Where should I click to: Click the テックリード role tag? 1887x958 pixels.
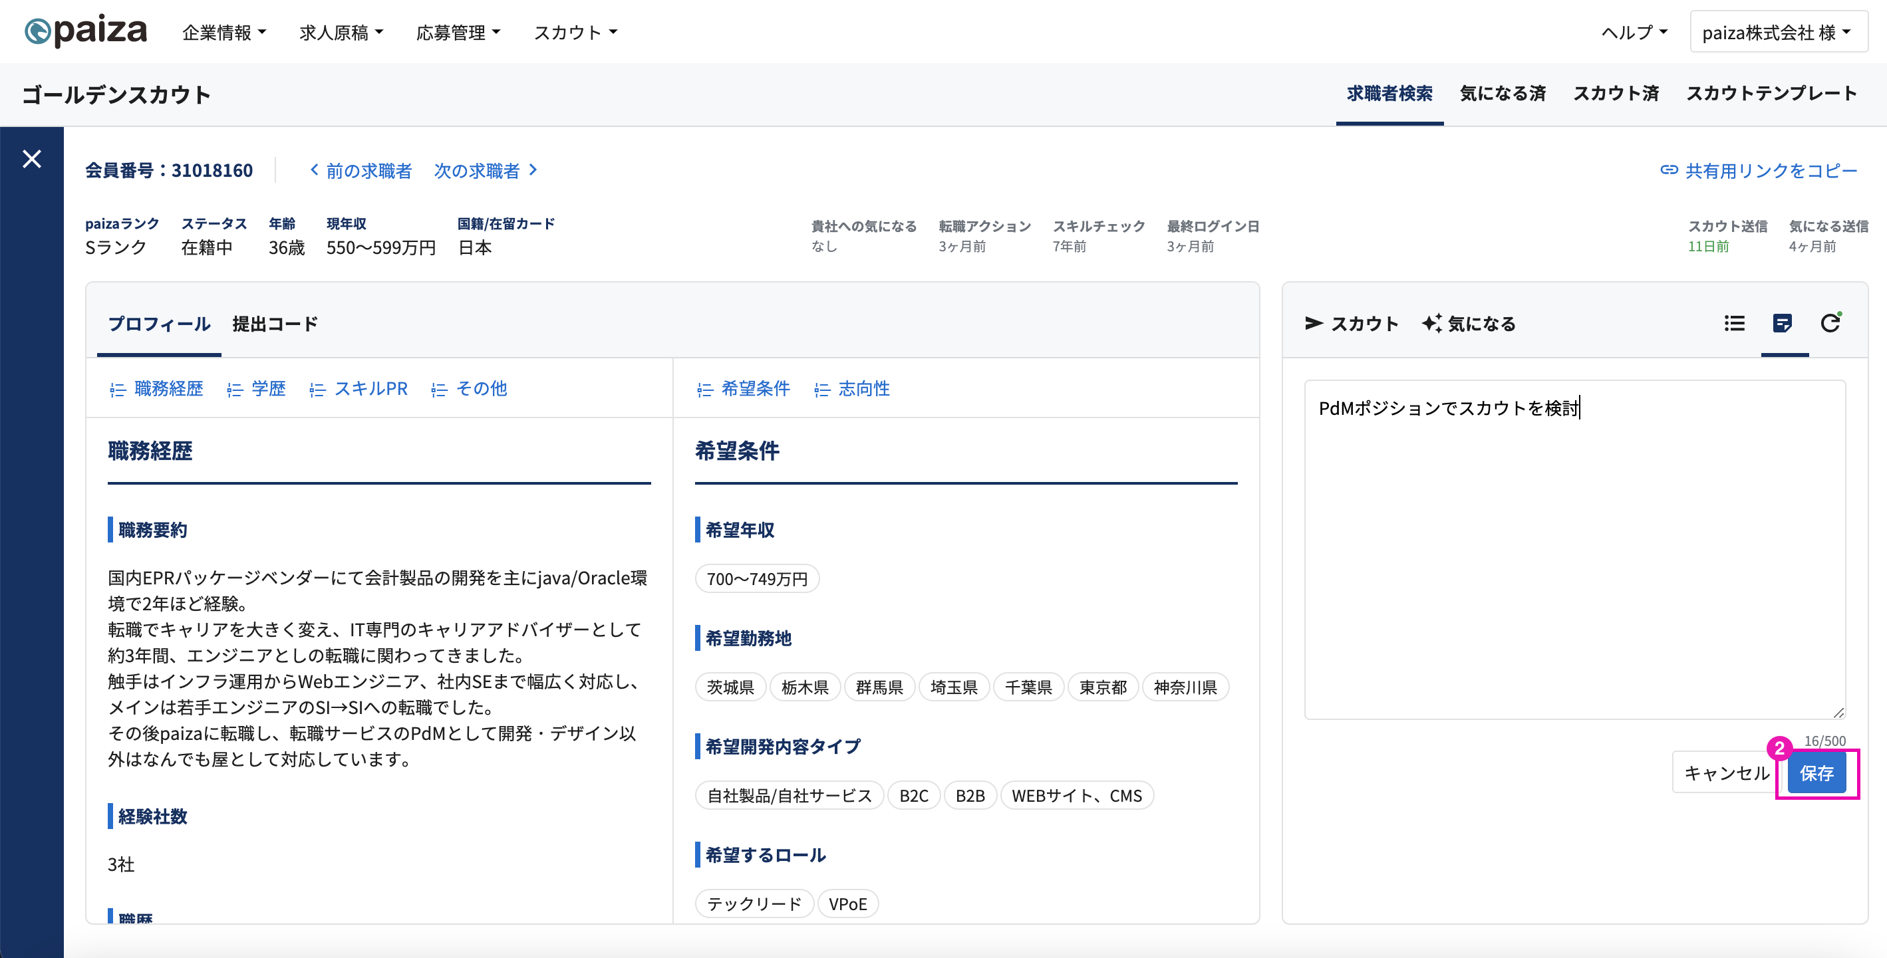pos(754,903)
